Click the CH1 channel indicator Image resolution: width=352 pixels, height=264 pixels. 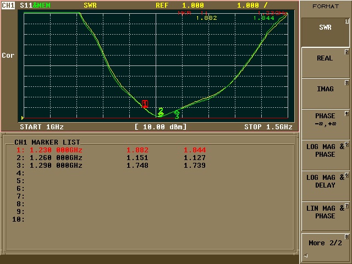point(8,5)
